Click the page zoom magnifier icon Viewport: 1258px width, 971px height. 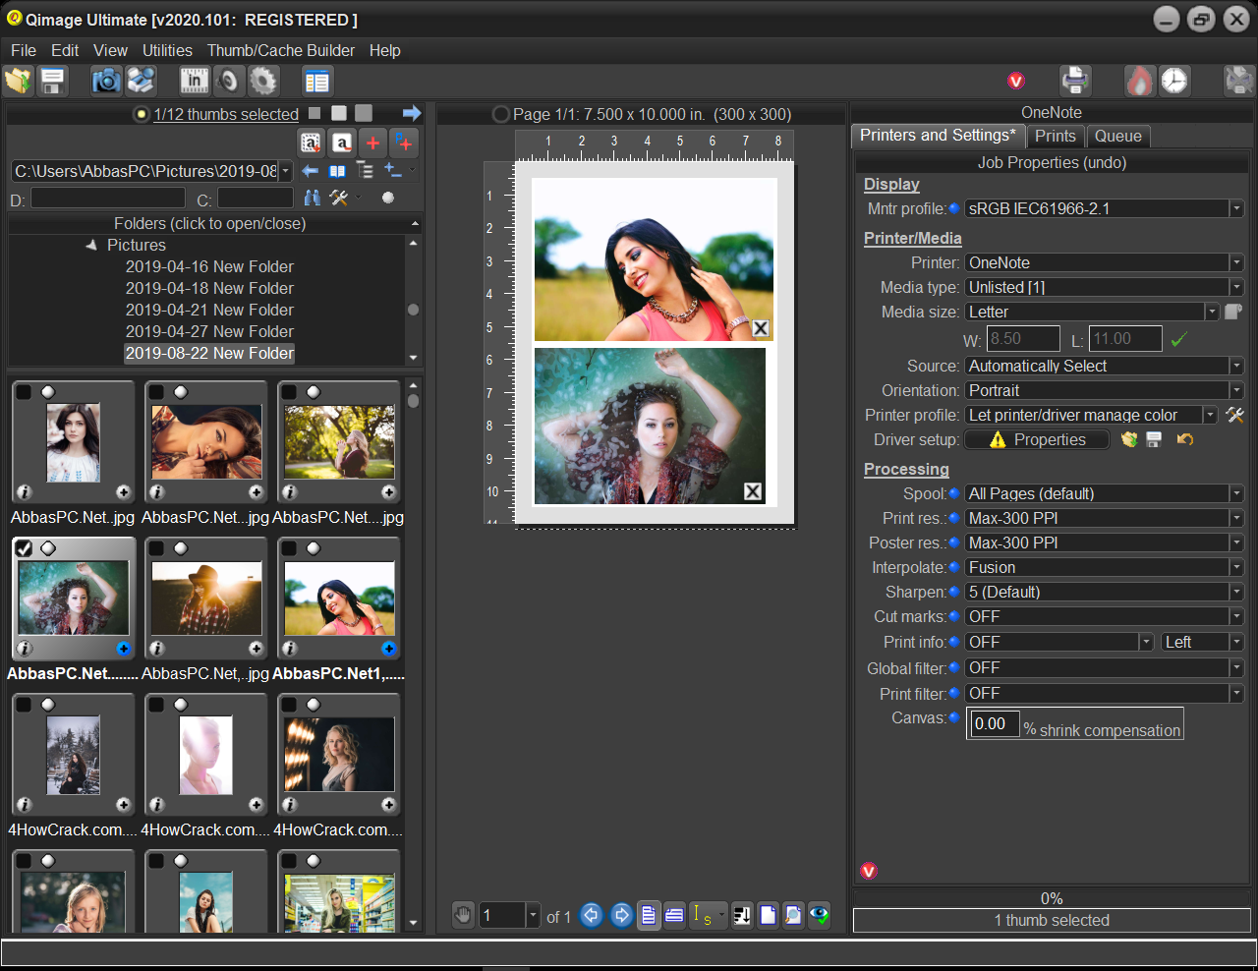pyautogui.click(x=793, y=915)
